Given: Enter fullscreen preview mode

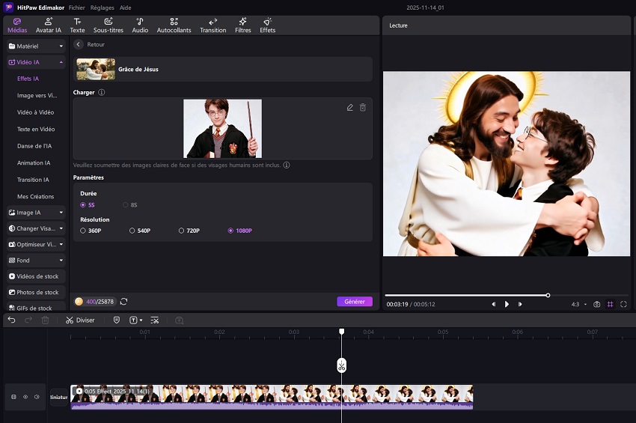Looking at the screenshot, I should click(623, 304).
